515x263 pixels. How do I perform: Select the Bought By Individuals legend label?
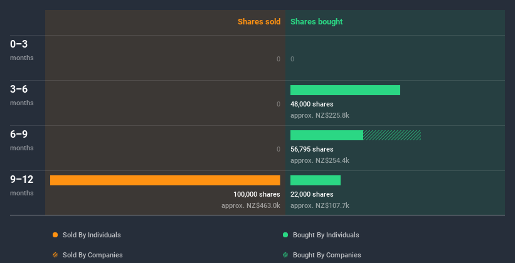click(326, 235)
